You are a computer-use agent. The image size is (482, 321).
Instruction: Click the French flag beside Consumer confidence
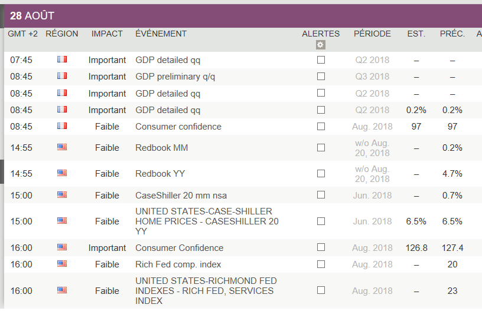point(62,126)
